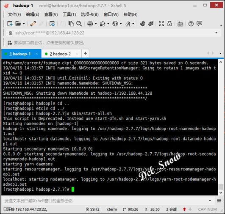The image size is (225, 214).
Task: Click the 90x26 terminal size entry
Action: 131,209
